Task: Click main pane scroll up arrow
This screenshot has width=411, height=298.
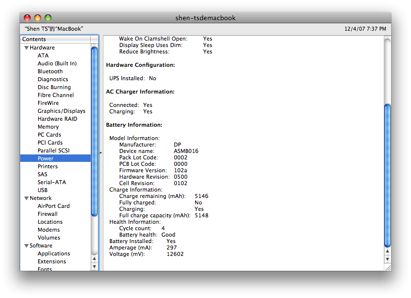Action: tap(387, 251)
